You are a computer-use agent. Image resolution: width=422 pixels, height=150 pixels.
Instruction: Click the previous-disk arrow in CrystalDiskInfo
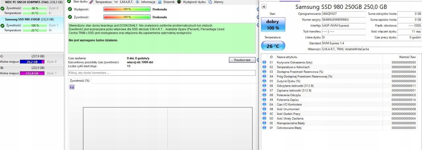coord(264,7)
